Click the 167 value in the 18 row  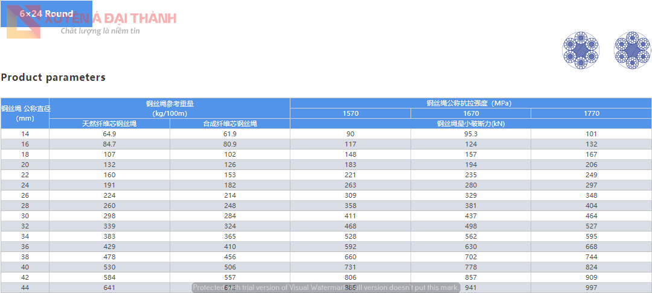pyautogui.click(x=591, y=154)
